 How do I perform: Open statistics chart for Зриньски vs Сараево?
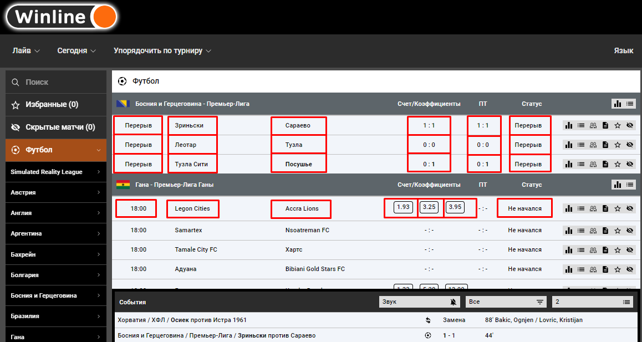[568, 125]
